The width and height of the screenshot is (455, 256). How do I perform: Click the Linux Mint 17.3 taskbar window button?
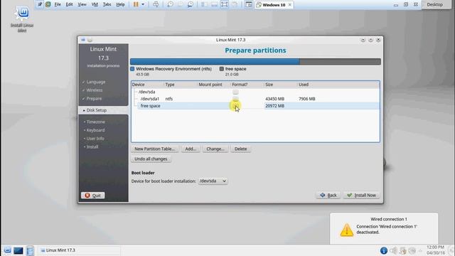[x=79, y=250]
